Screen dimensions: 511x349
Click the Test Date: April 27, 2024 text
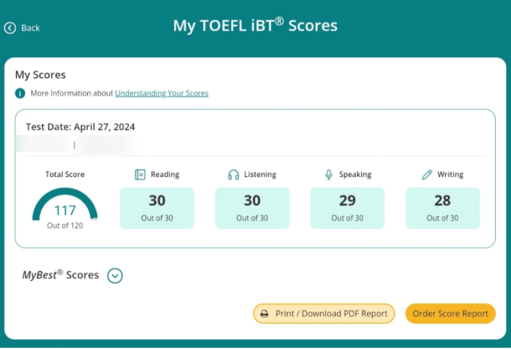pyautogui.click(x=80, y=127)
